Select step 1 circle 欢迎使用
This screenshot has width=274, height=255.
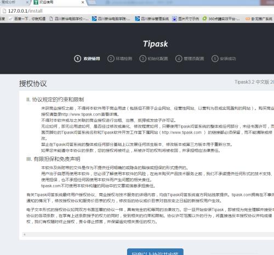tap(77, 59)
